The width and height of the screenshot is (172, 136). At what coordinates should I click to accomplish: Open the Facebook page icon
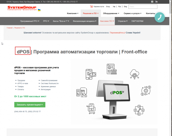tap(152, 2)
